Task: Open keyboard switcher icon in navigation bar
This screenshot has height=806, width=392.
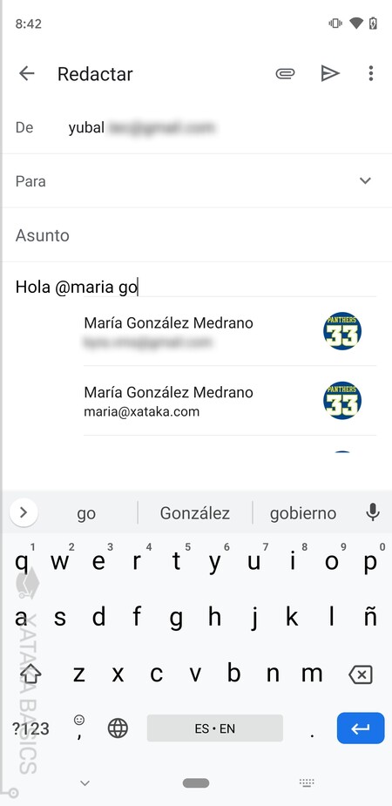Action: 307,783
